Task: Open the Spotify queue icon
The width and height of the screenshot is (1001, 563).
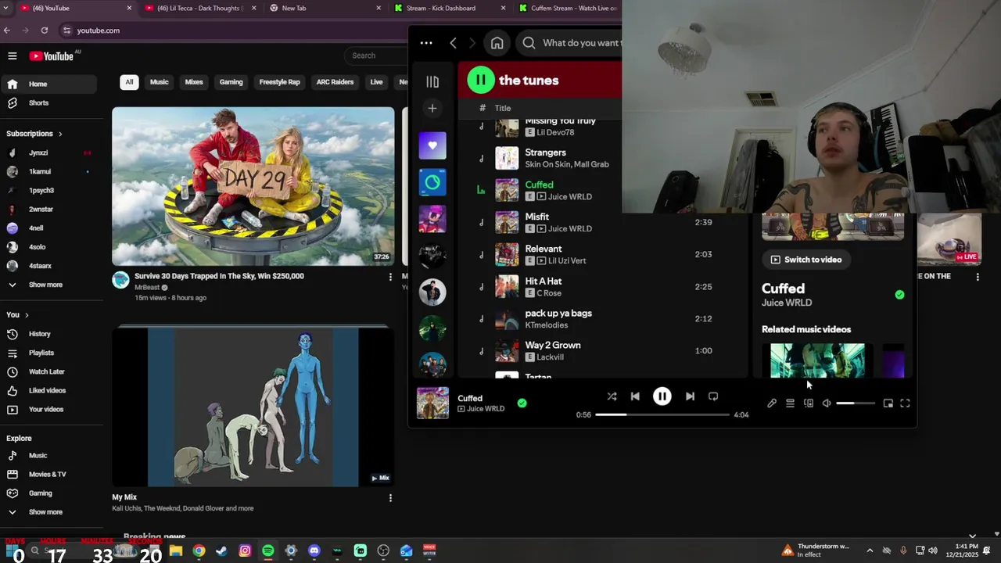Action: pos(790,403)
